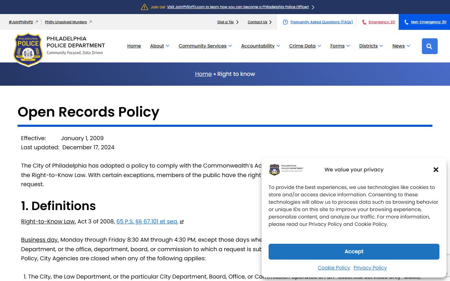The height and width of the screenshot is (281, 450).
Task: Open the Accountability menu item
Action: point(258,46)
